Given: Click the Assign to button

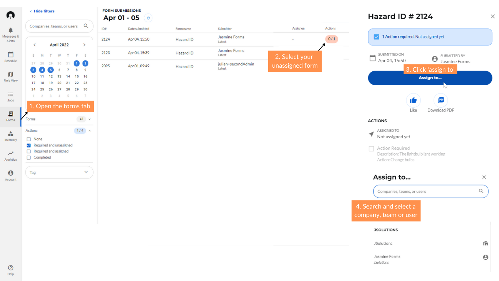Looking at the screenshot, I should 430,78.
